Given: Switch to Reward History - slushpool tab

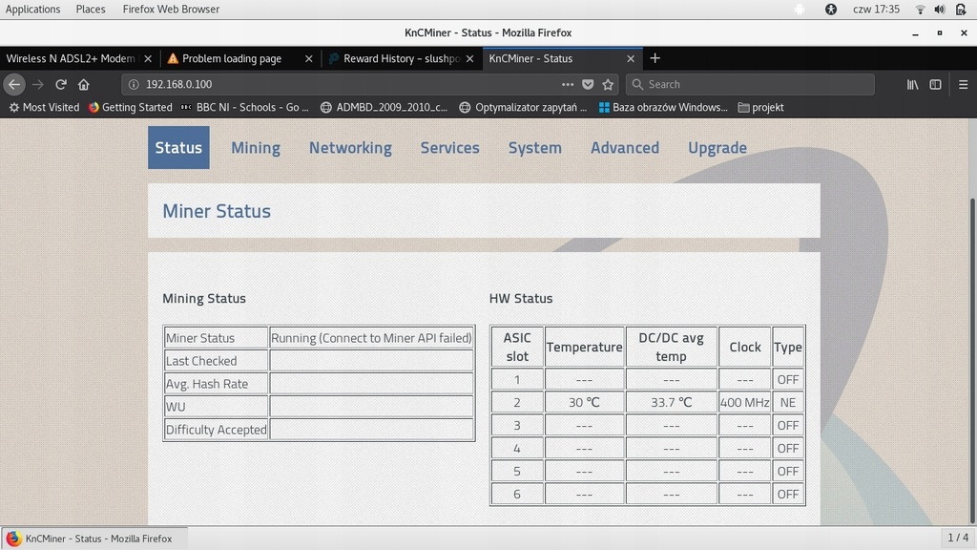Looking at the screenshot, I should (x=402, y=58).
